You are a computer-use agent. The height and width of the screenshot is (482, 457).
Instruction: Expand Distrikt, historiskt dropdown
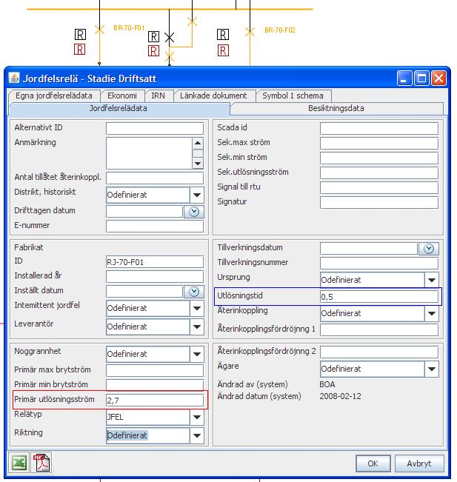pyautogui.click(x=197, y=195)
